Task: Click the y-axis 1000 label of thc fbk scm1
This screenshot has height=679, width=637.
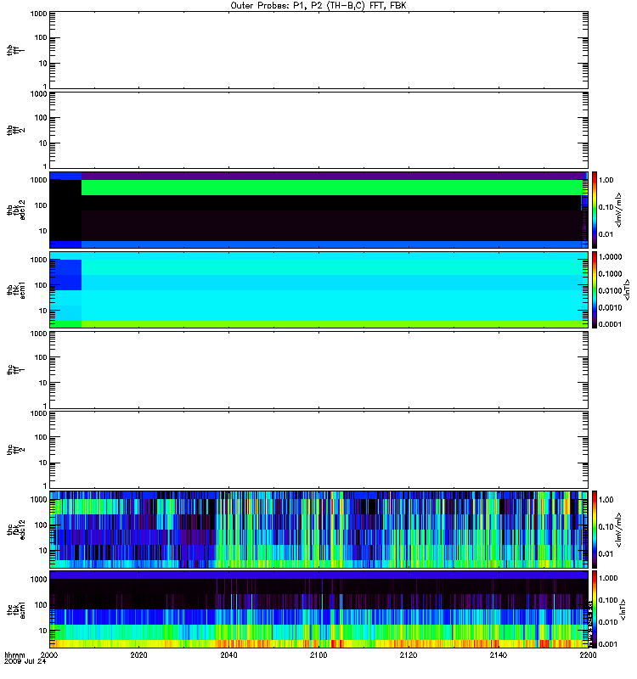Action: [x=38, y=580]
